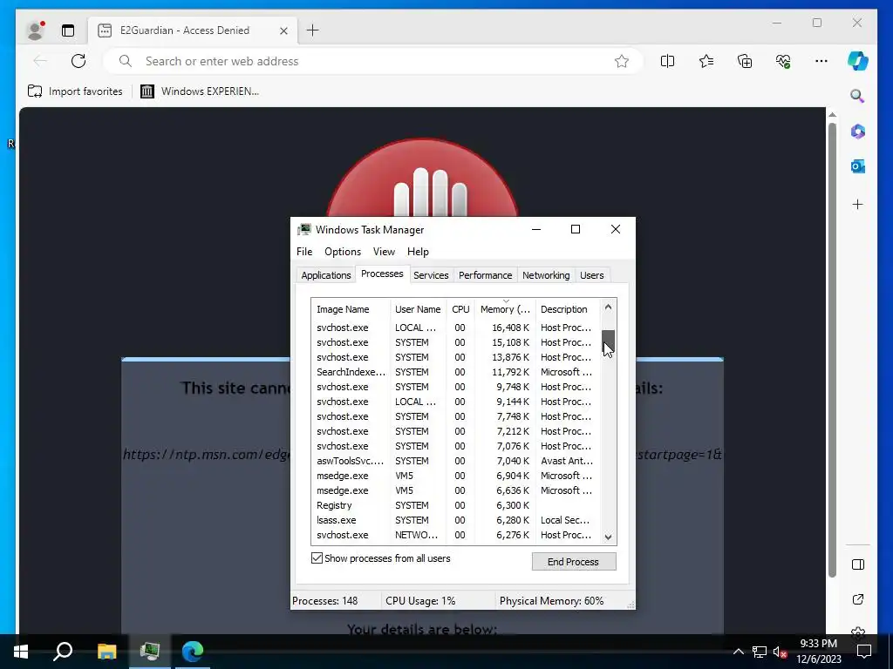Click the process list scrollbar thumb
This screenshot has width=893, height=669.
point(608,341)
